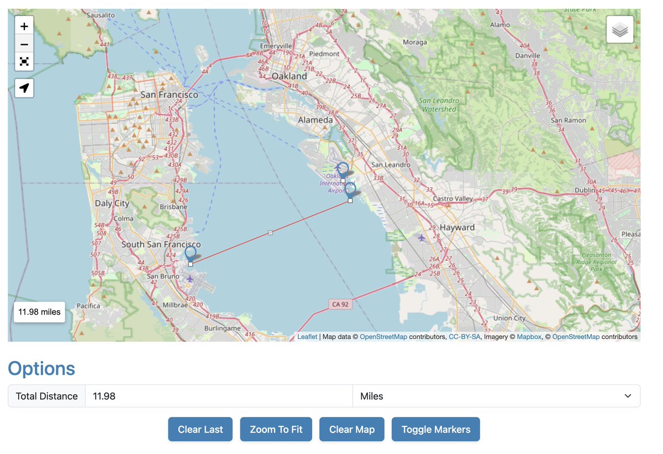Click the Hayward airport plane icon
Viewport: 663px width, 454px height.
(422, 238)
